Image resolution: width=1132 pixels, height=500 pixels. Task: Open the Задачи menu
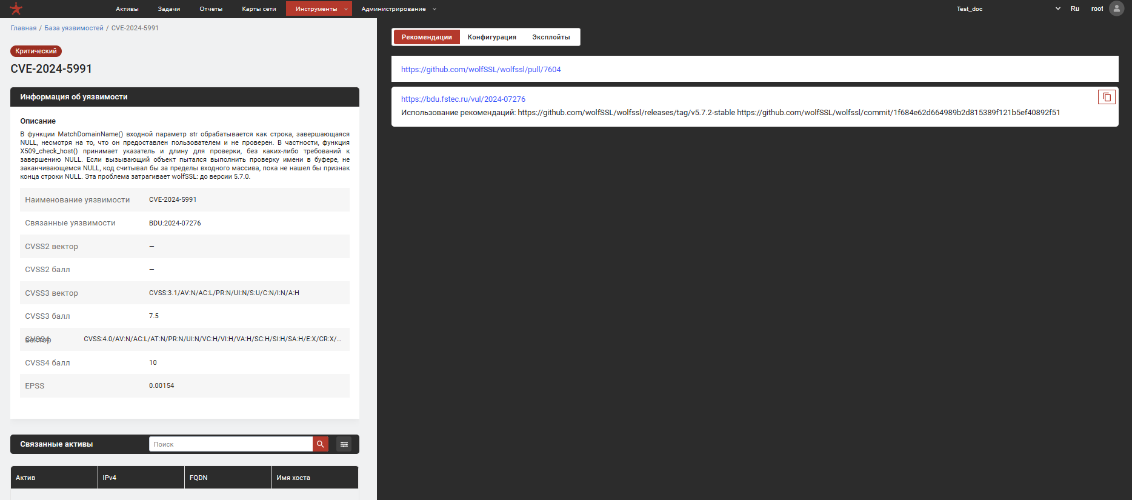(x=169, y=9)
